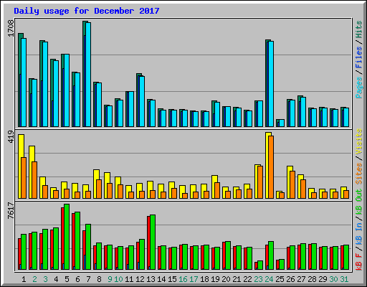
Task: Click day label 5 on the x-axis
Action: (x=67, y=279)
